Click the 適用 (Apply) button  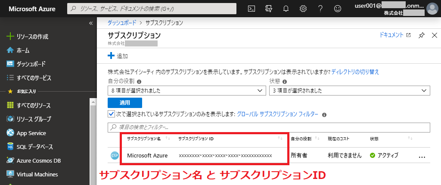(x=125, y=103)
